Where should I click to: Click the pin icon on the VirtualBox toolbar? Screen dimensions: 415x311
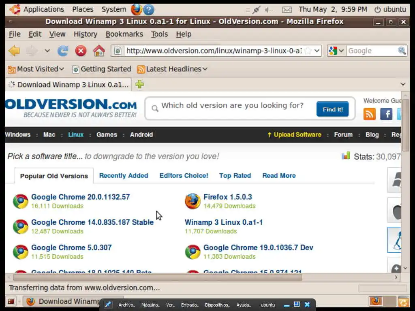tap(108, 305)
